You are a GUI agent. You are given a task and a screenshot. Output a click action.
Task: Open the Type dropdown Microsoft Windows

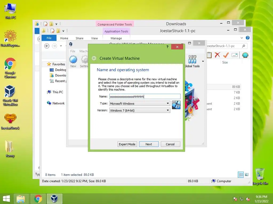140,103
